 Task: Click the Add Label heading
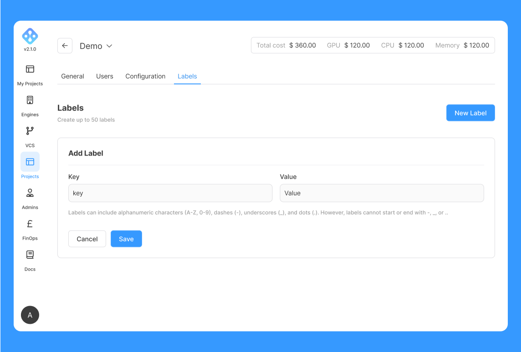point(86,153)
